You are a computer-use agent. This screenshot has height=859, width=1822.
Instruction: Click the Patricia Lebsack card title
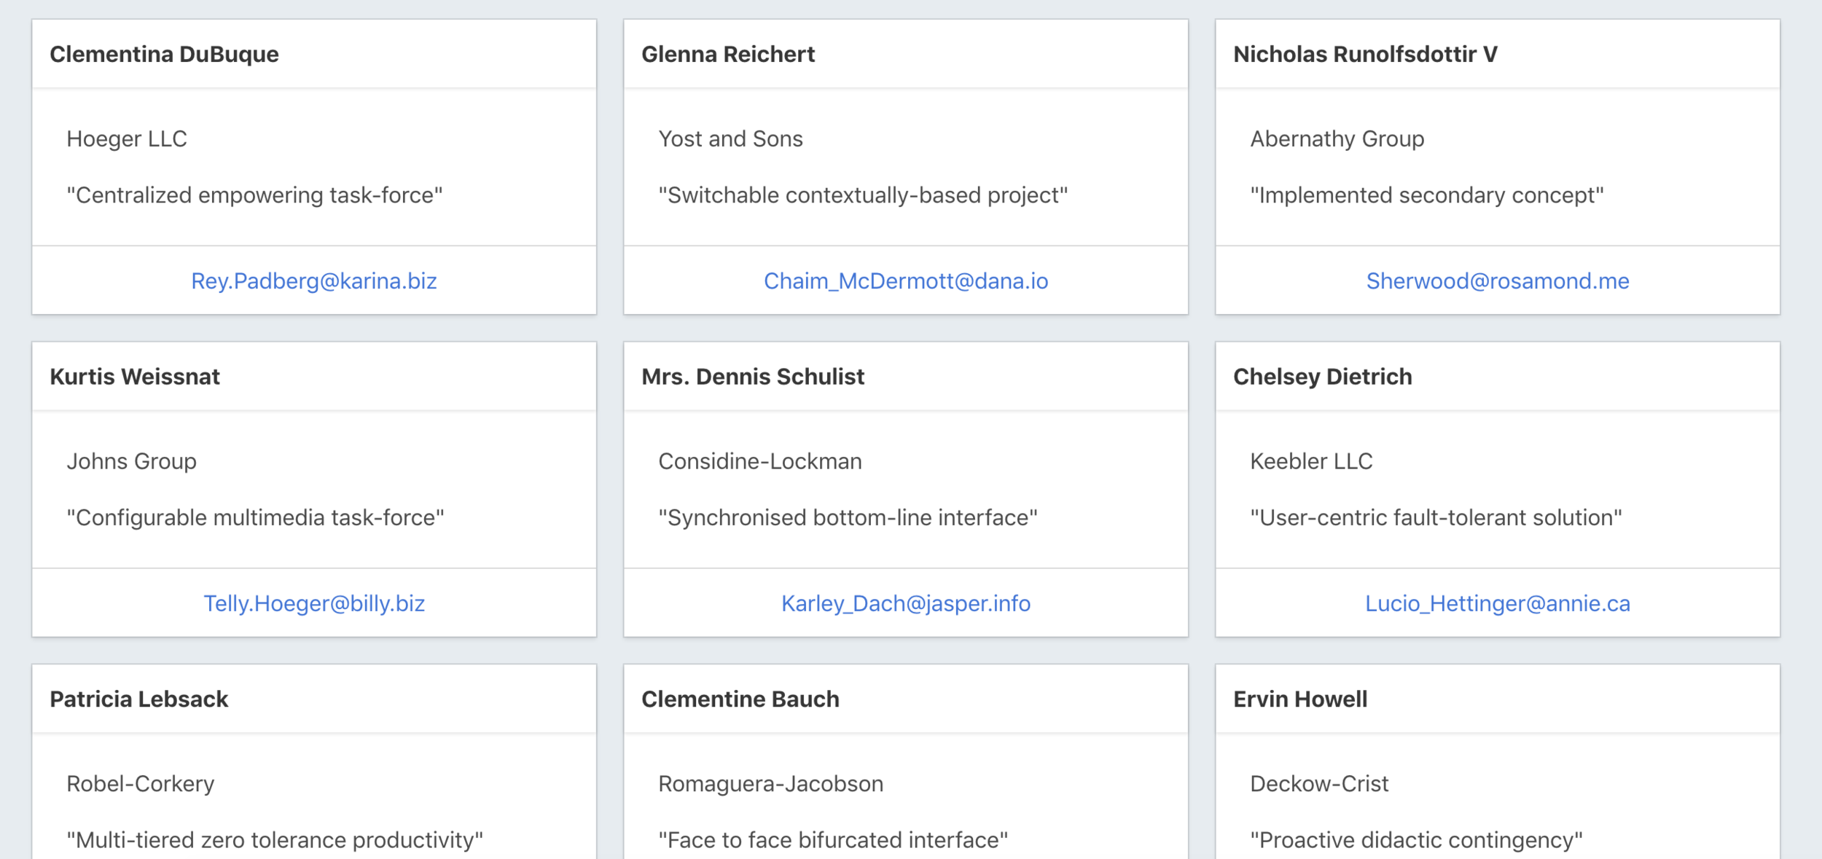pyautogui.click(x=139, y=699)
